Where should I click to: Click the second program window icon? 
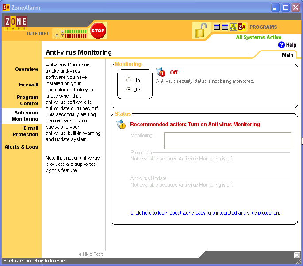(x=225, y=27)
